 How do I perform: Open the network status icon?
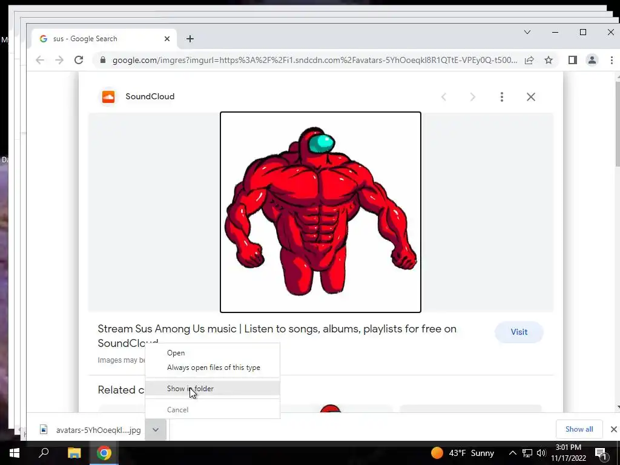[527, 453]
